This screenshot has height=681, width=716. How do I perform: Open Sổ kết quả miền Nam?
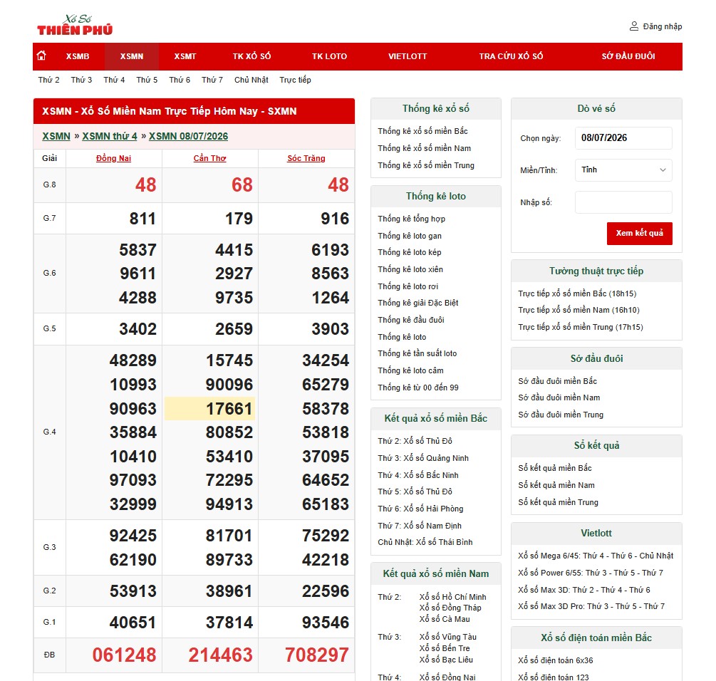[556, 485]
